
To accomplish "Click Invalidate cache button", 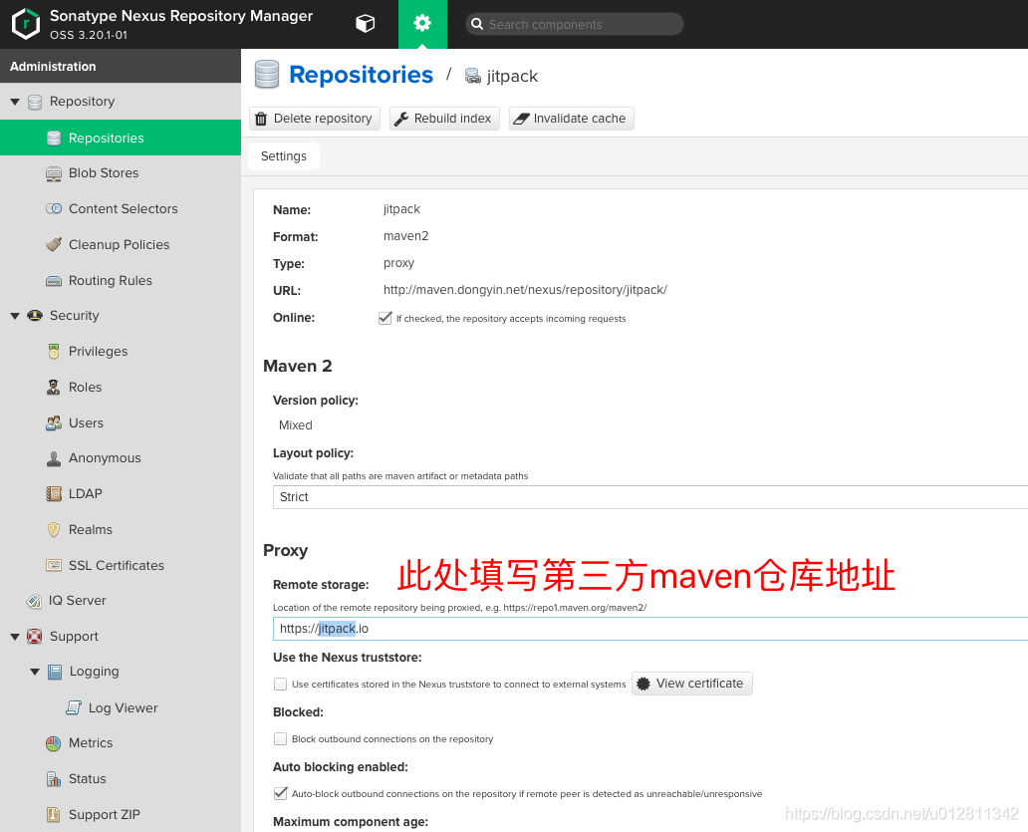I will coord(572,119).
